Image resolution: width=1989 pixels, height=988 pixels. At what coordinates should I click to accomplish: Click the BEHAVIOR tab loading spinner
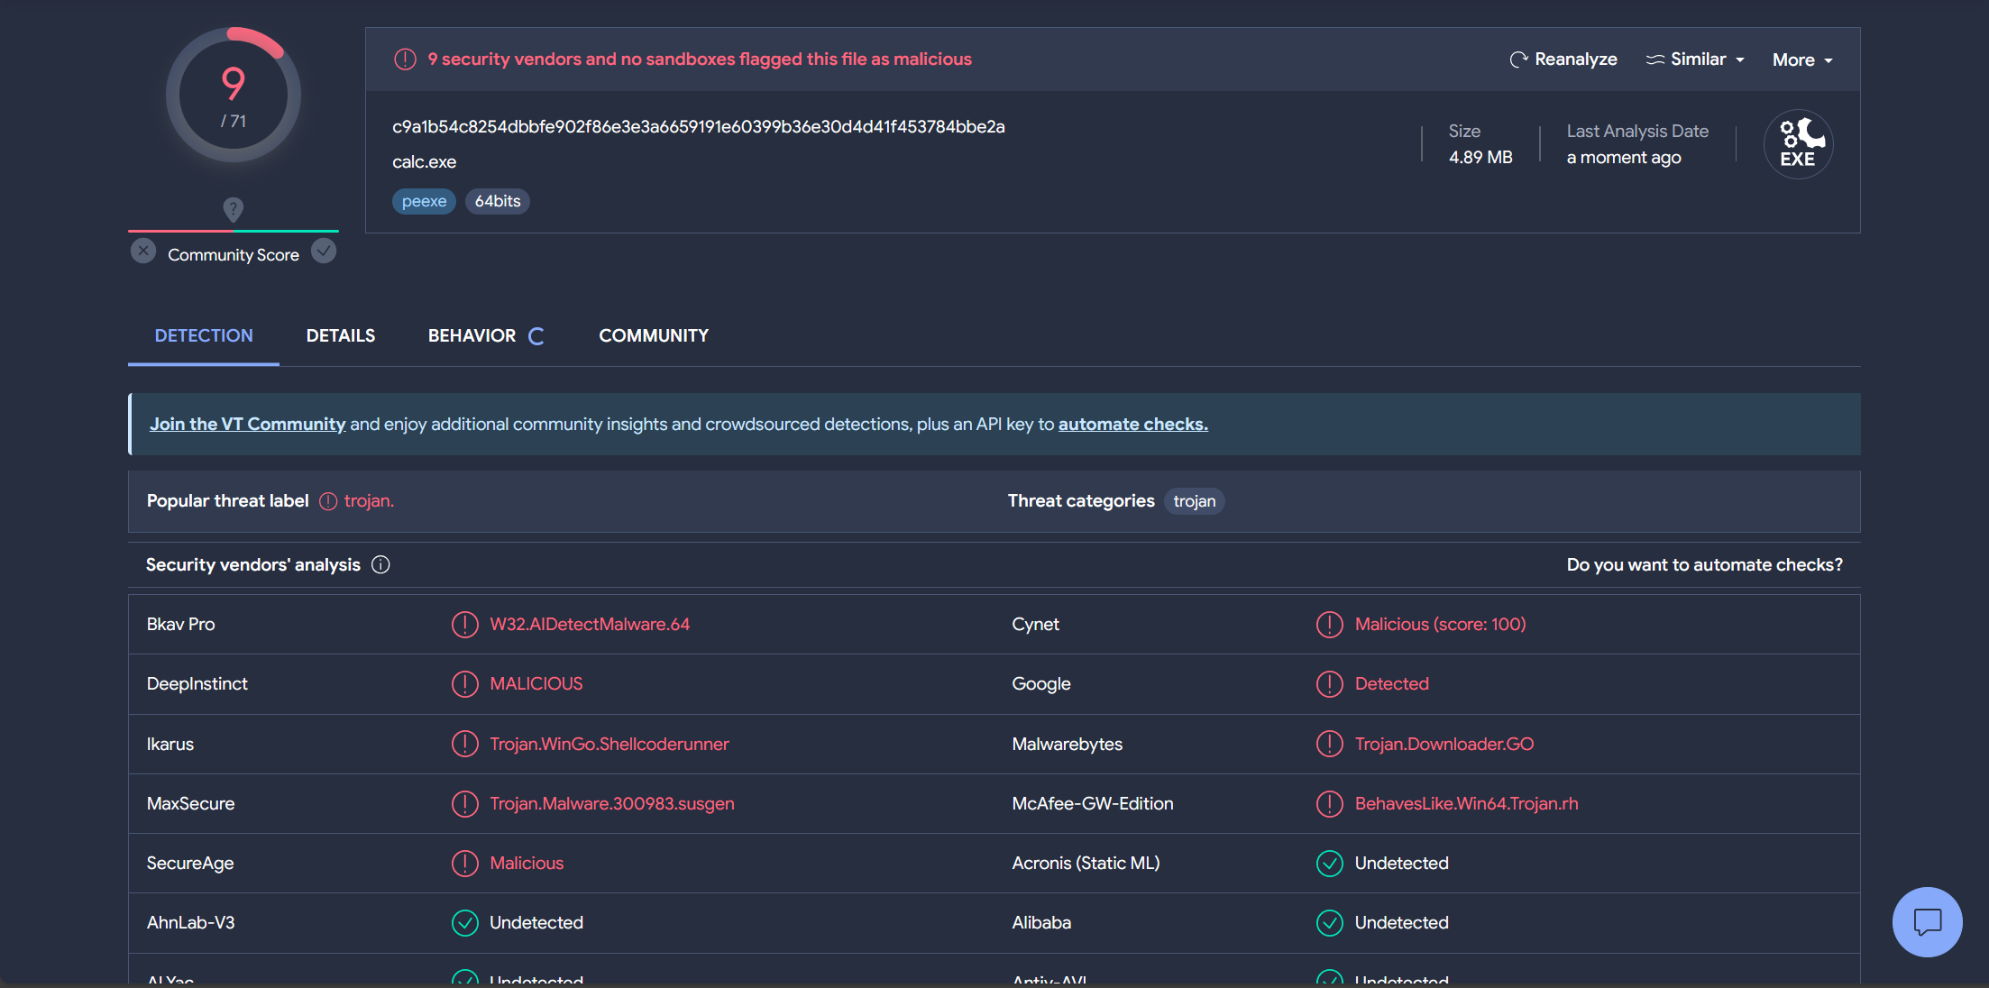[x=536, y=336]
